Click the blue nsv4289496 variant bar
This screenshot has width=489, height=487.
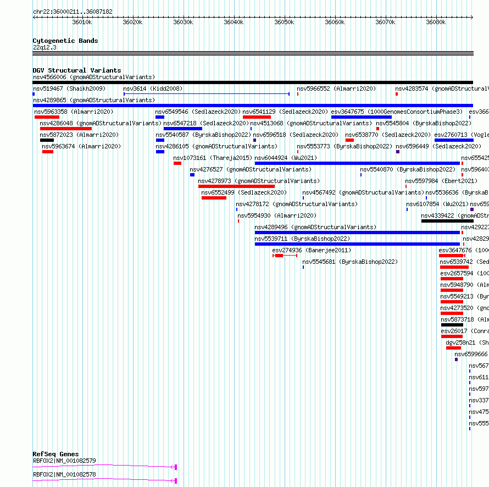tap(357, 233)
